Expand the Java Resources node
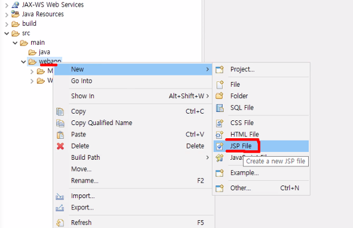 click(7, 14)
